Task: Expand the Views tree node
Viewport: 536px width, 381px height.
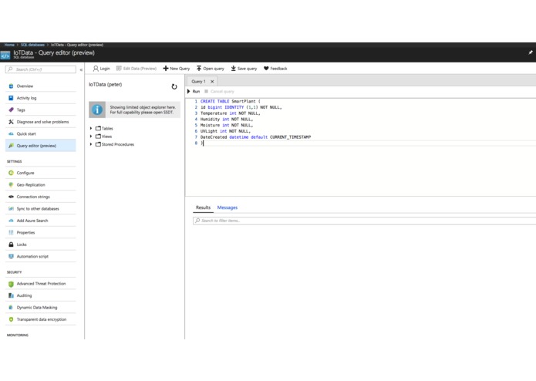Action: tap(91, 137)
